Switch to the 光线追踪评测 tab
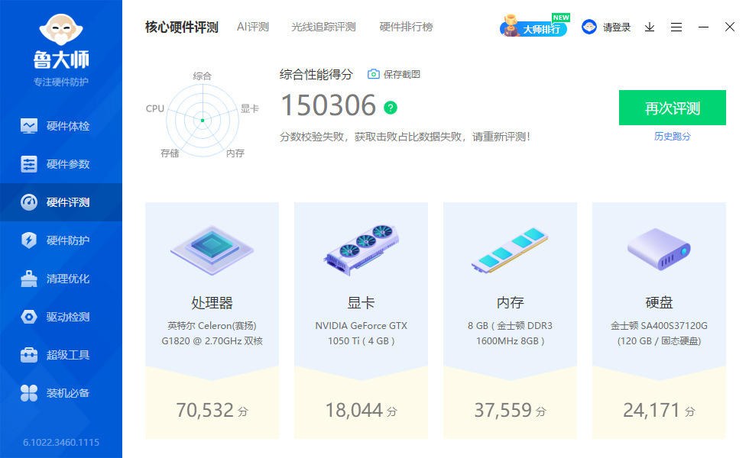The height and width of the screenshot is (458, 749). 323,27
